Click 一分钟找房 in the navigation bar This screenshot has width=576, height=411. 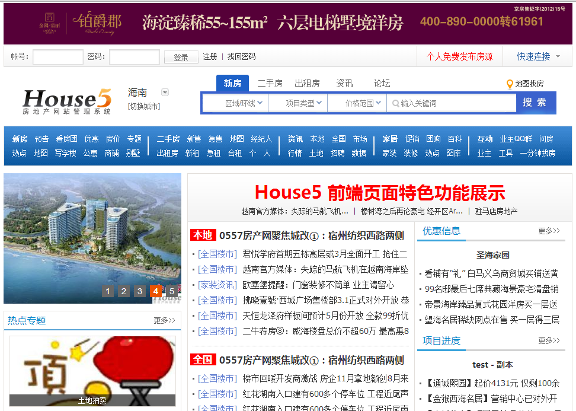pyautogui.click(x=538, y=153)
